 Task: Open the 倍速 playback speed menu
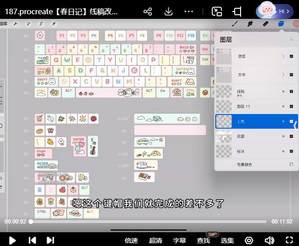[131, 240]
